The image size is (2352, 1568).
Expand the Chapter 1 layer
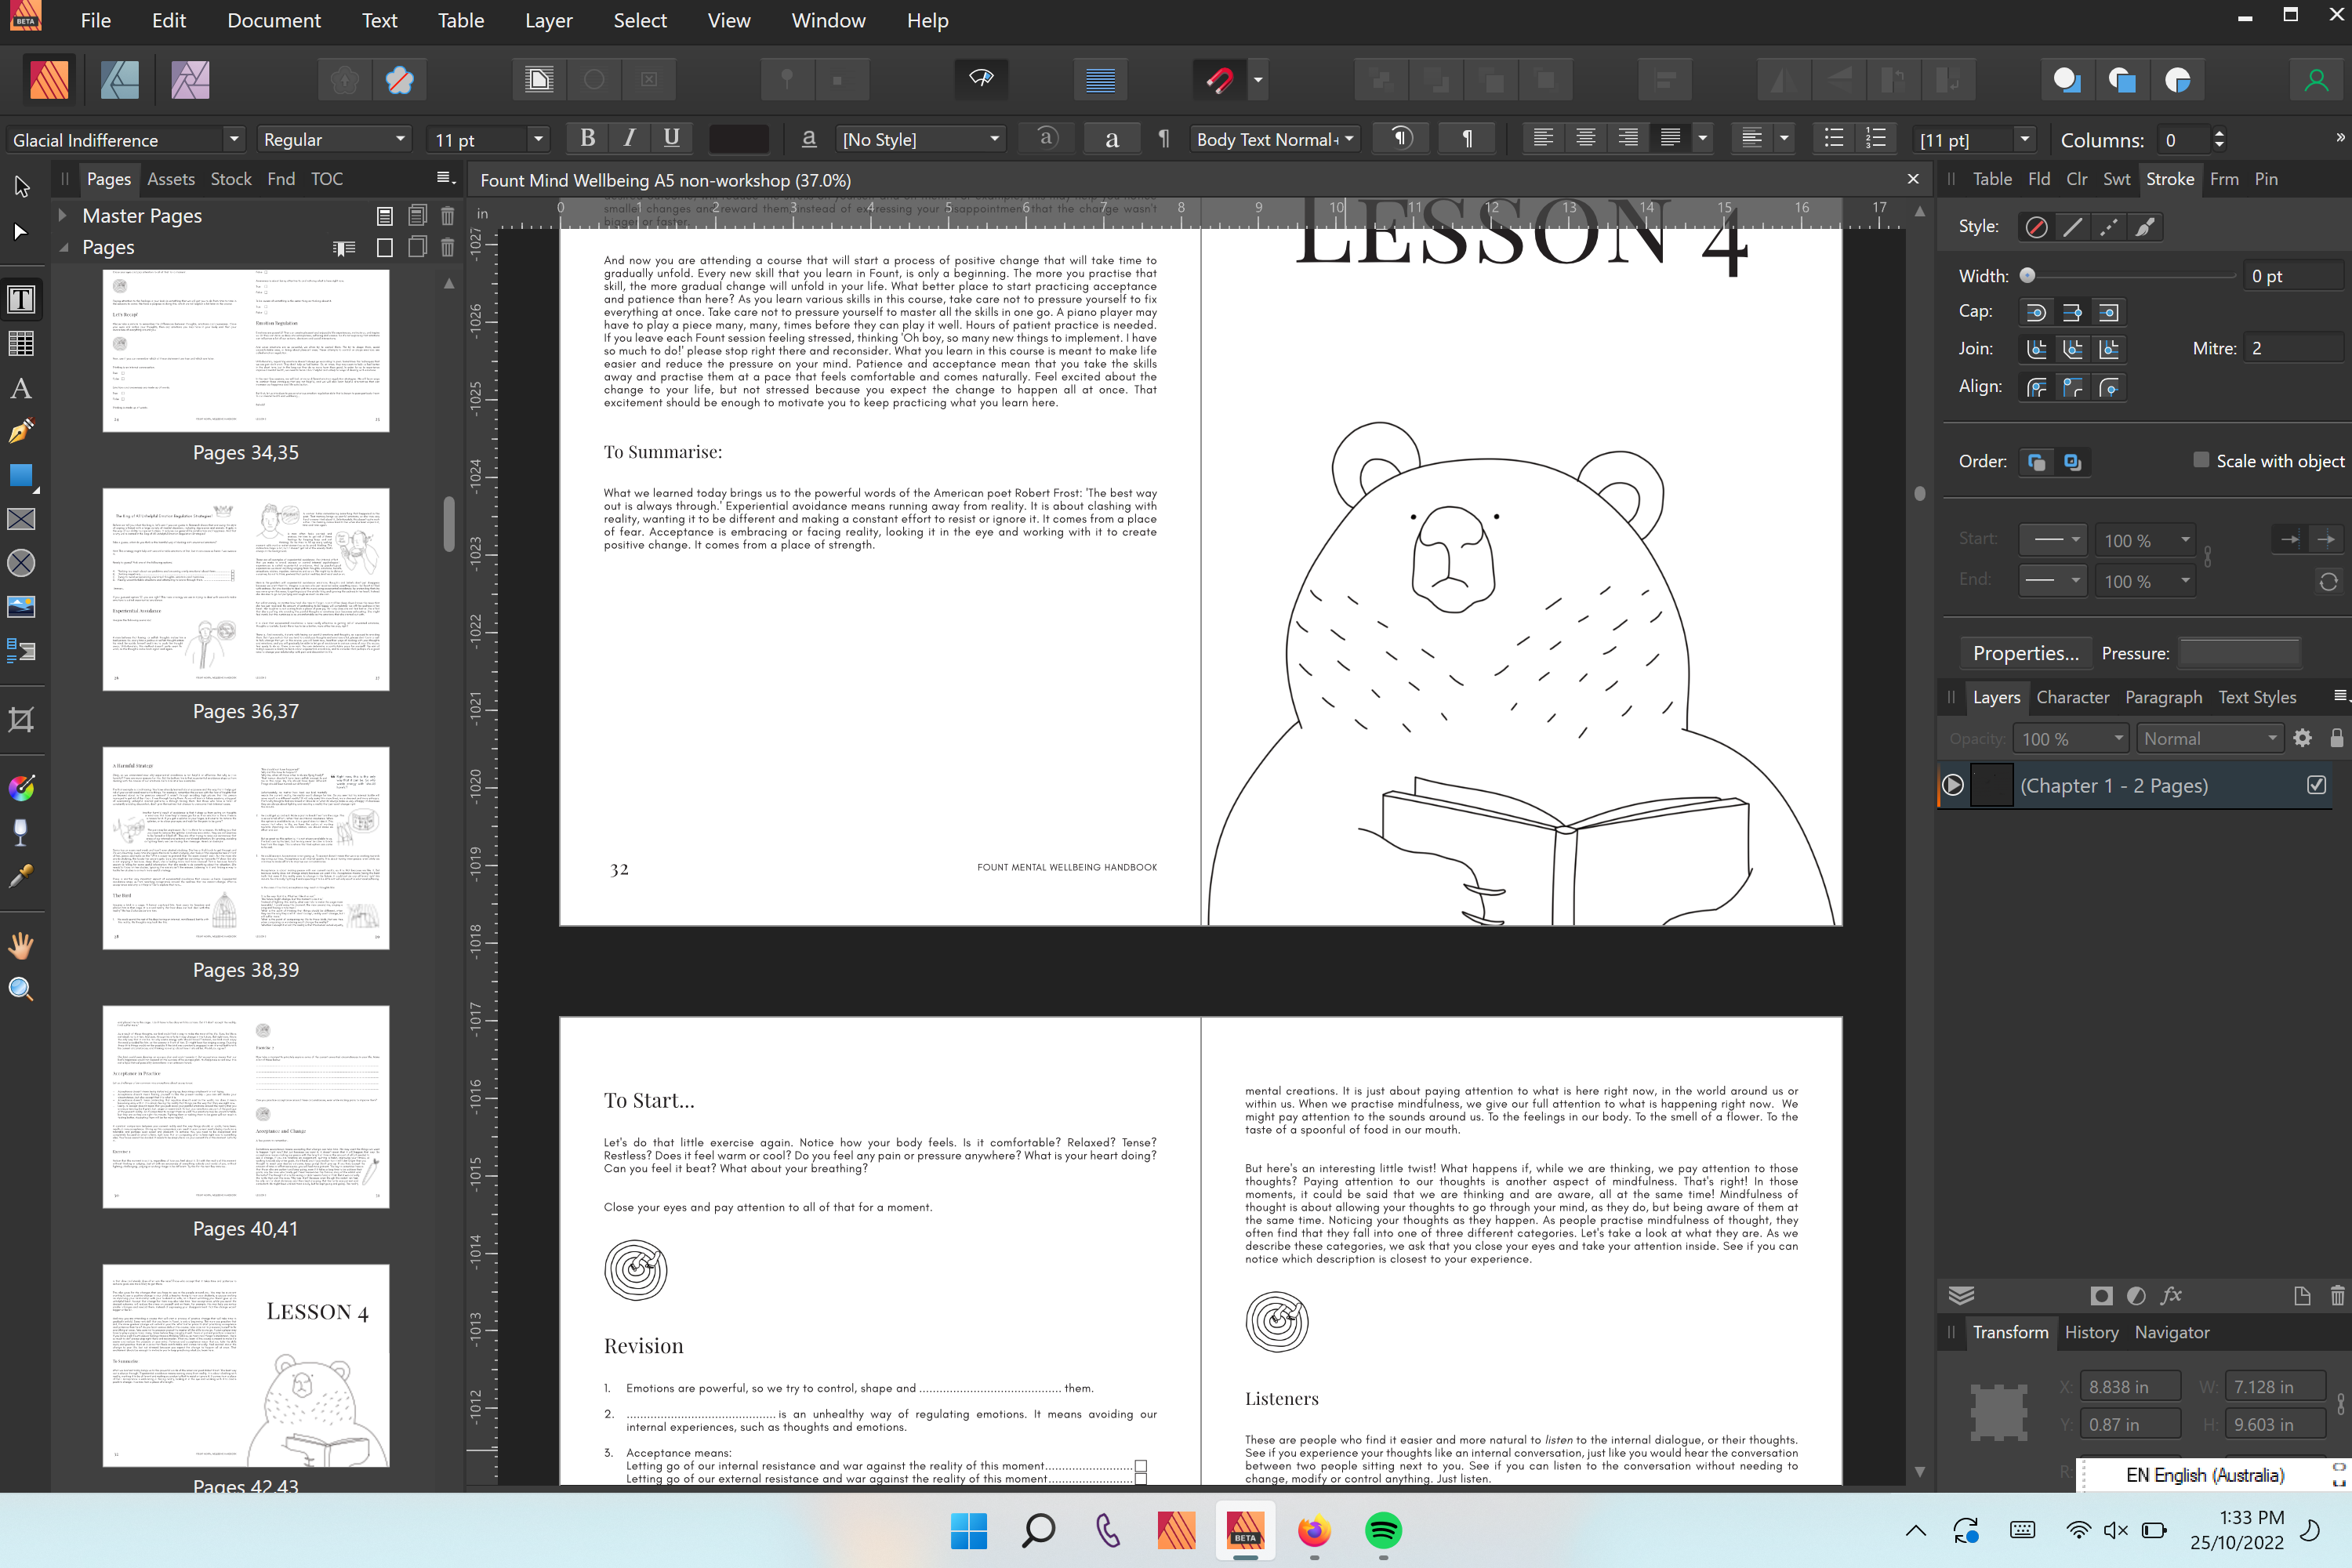[x=1953, y=785]
